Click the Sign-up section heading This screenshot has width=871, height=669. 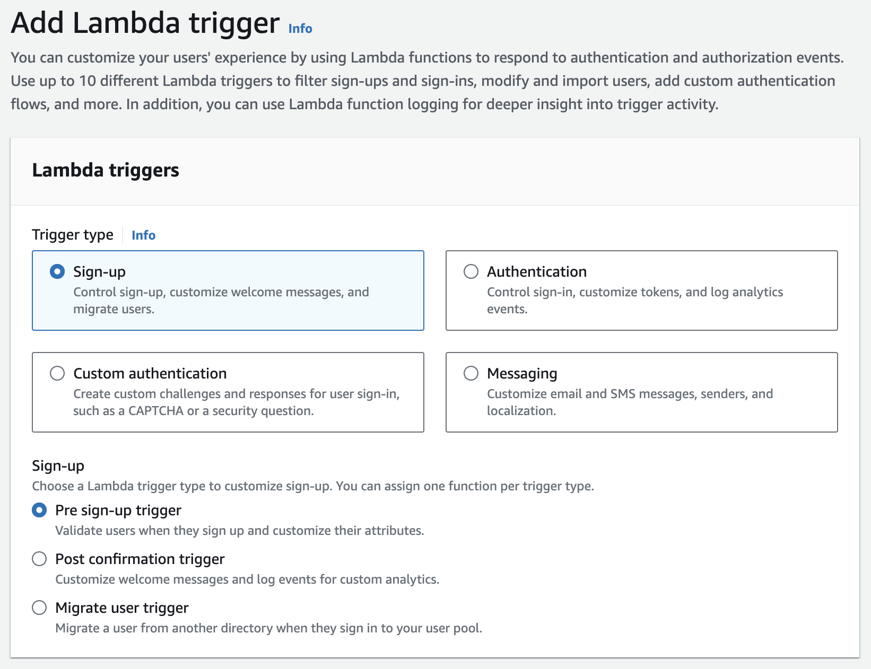click(x=58, y=465)
